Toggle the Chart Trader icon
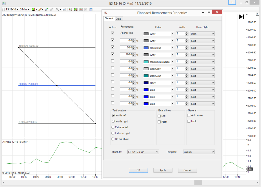Viewport: 261px width, 187px height. [x=70, y=9]
